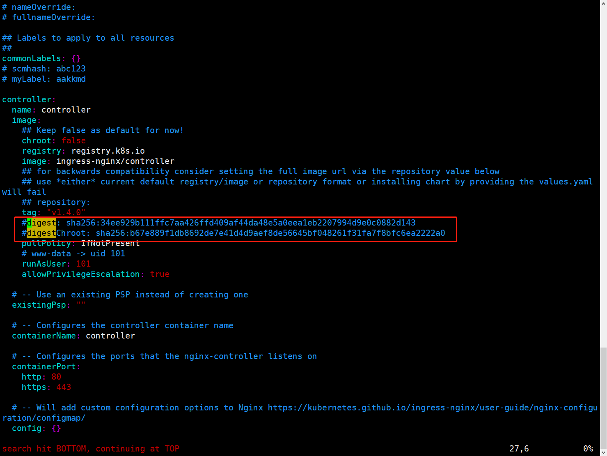Click the highlighted 'digest' search match in digestChroot

tap(41, 233)
